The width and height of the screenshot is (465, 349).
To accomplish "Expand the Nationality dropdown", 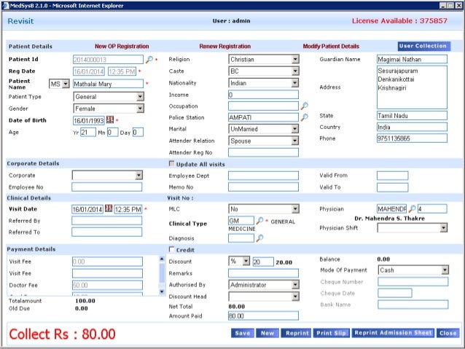I will pos(264,83).
